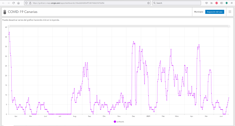Select the Asignación del caso tab
235x126 pixels.
(215, 12)
